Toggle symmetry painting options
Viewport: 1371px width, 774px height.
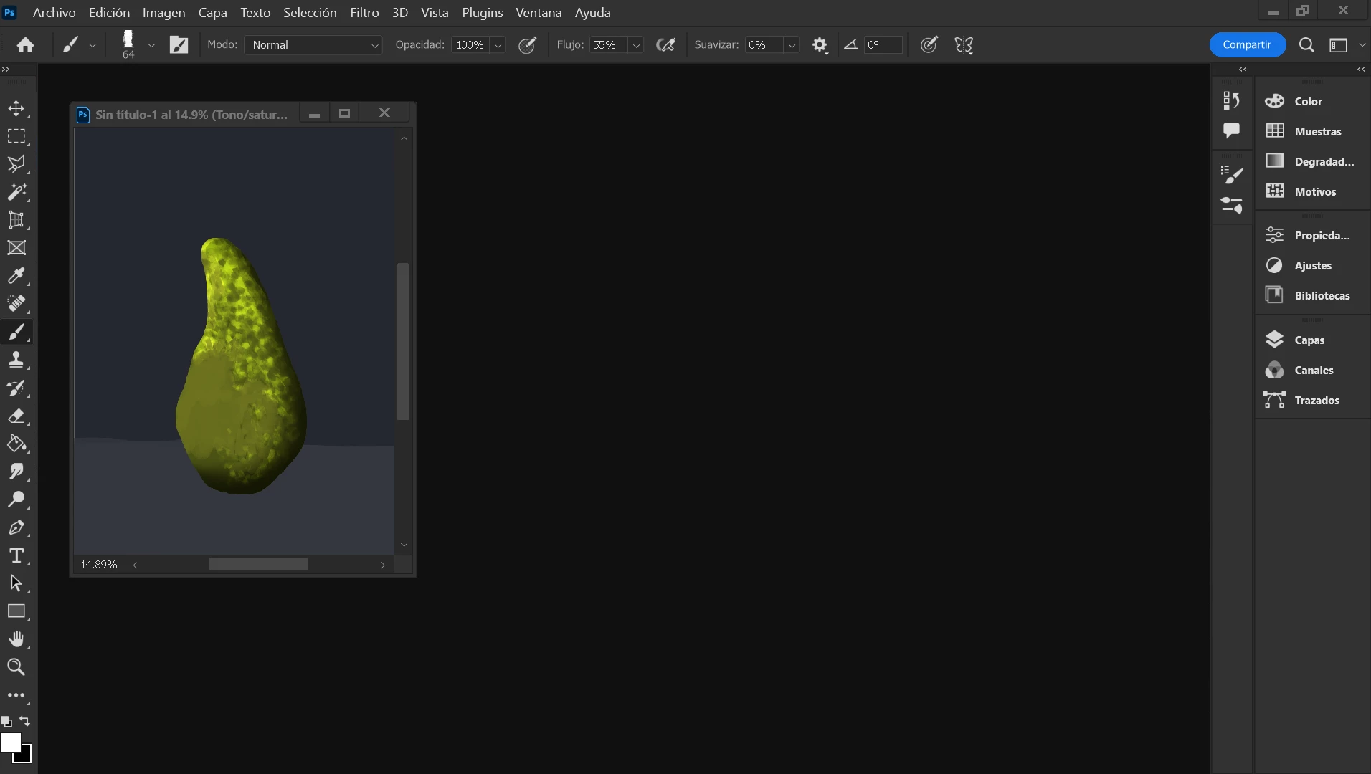pyautogui.click(x=964, y=45)
